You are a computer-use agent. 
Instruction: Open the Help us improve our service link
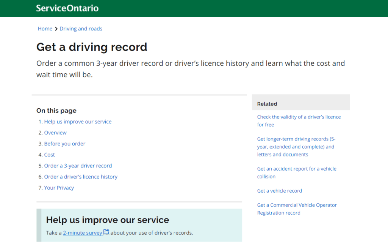point(78,121)
